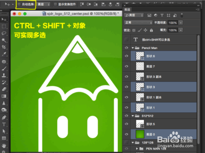Click align right edges icon
Screen dimensions: 205x153
tap(117, 4)
